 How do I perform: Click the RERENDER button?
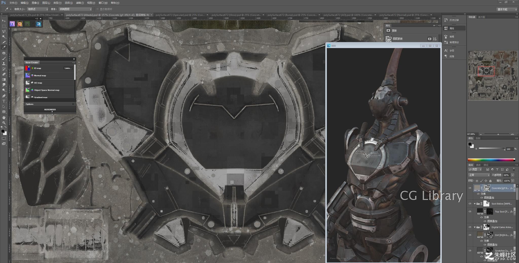[50, 109]
